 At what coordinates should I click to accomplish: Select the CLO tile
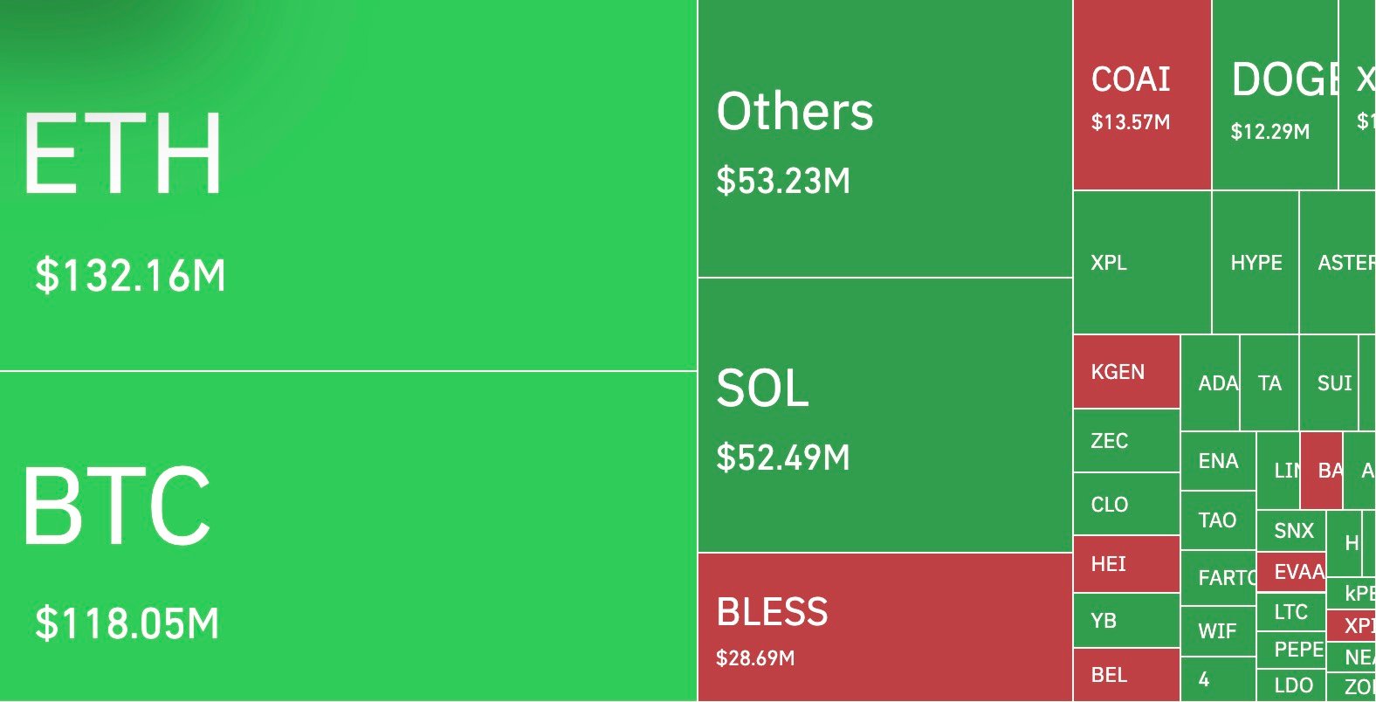click(x=1126, y=505)
